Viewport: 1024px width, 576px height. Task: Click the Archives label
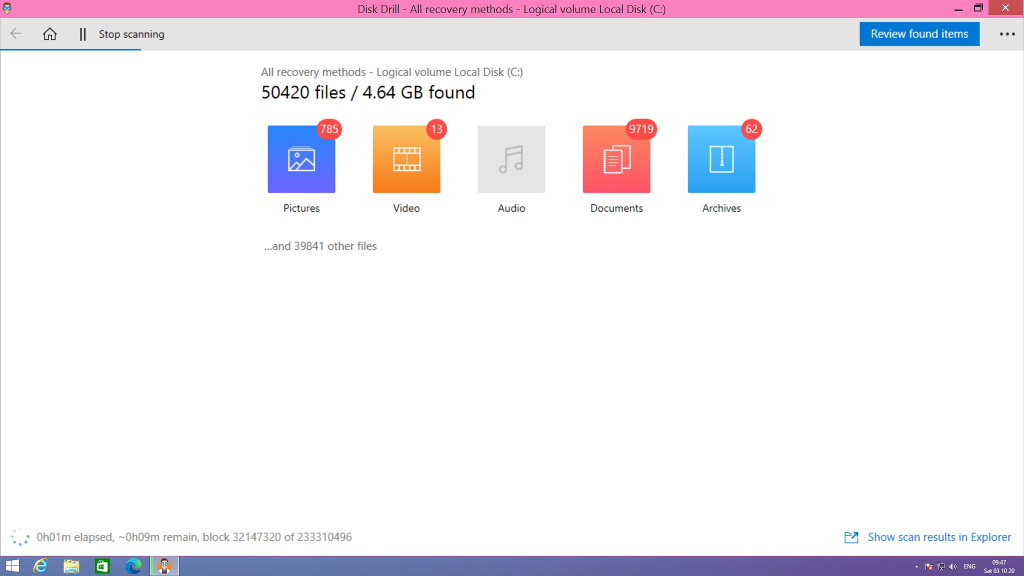click(721, 208)
